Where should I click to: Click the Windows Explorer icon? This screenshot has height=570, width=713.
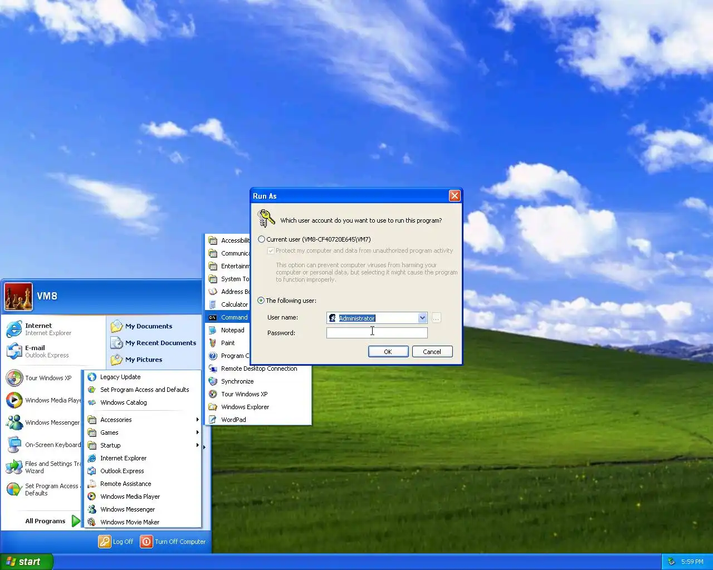tap(213, 407)
